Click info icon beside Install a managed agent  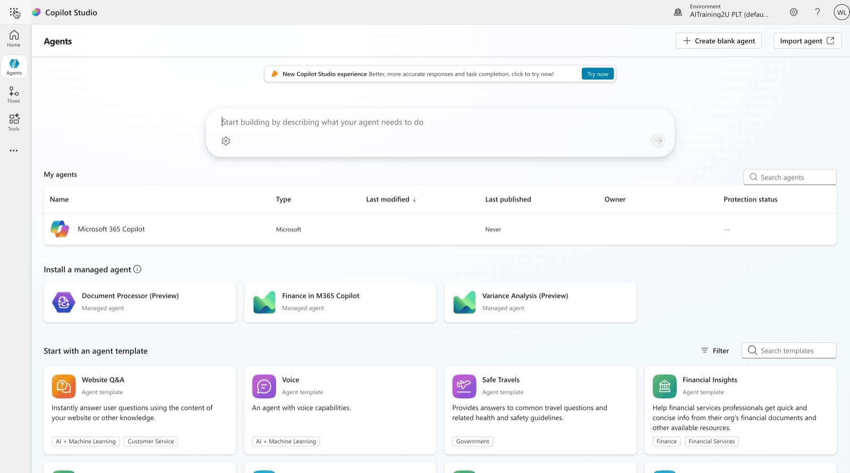coord(137,269)
